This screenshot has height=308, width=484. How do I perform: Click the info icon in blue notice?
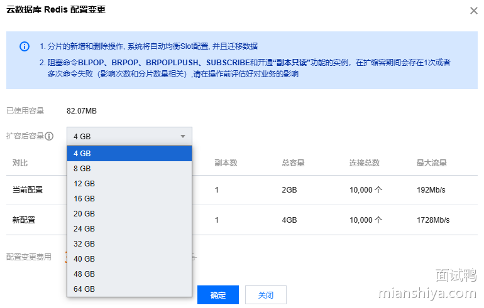[25, 46]
